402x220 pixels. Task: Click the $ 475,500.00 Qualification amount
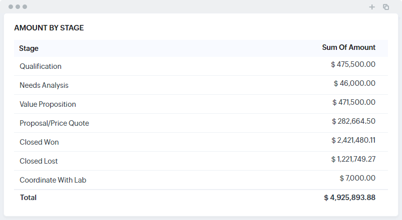pos(353,64)
